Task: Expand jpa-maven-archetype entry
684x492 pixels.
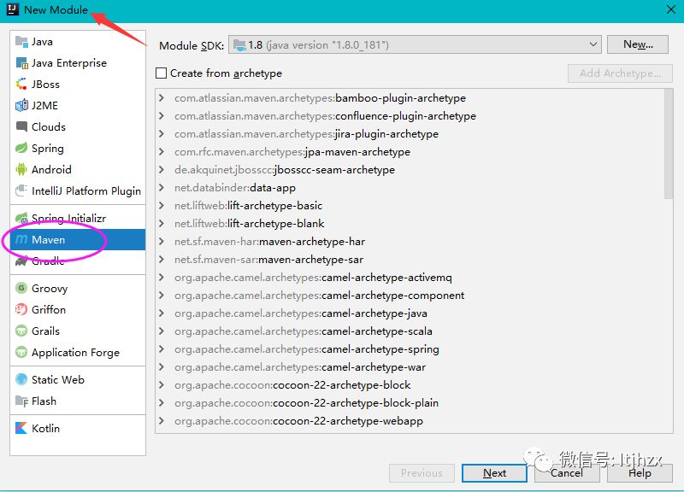Action: point(162,152)
